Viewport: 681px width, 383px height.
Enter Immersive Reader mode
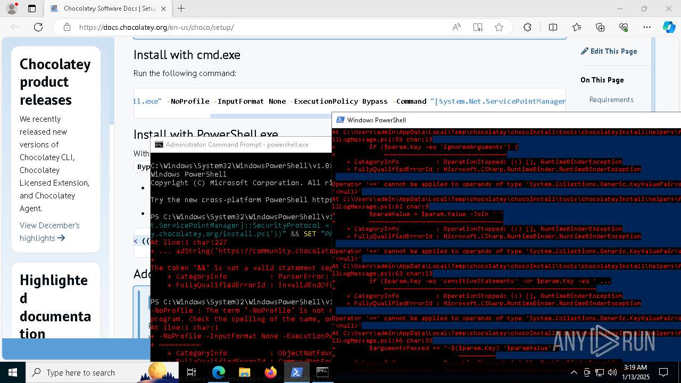[478, 27]
